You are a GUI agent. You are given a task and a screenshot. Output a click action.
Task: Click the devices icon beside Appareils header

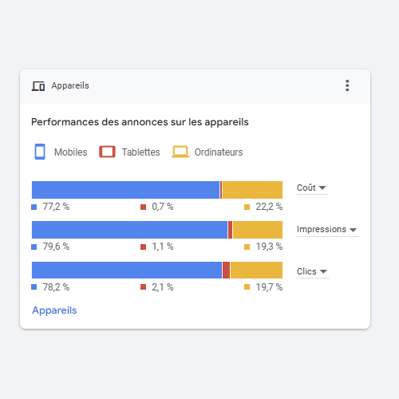coord(38,86)
